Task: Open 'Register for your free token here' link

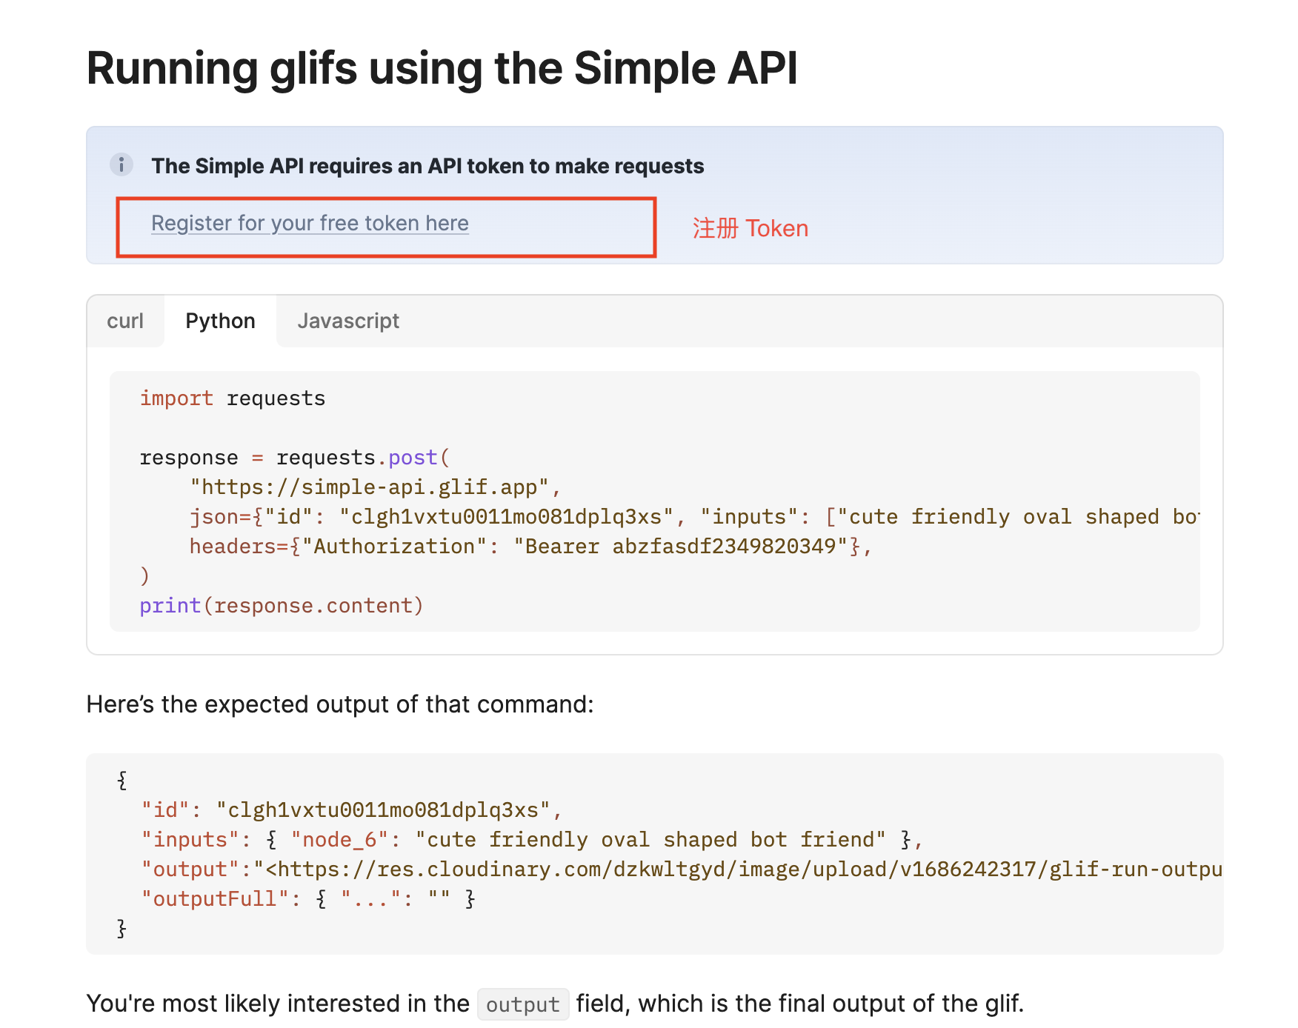Action: pos(310,223)
